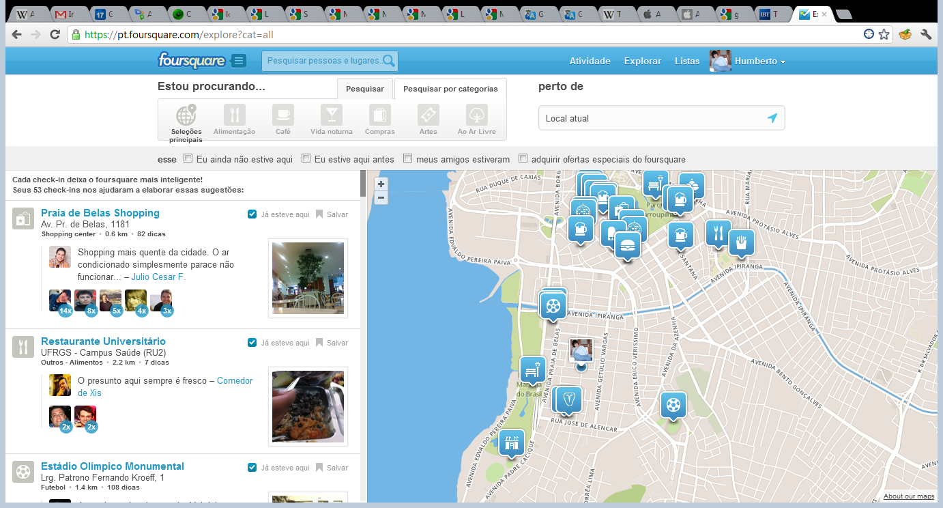This screenshot has width=943, height=508.
Task: Expand the Humberto account dropdown
Action: point(759,61)
